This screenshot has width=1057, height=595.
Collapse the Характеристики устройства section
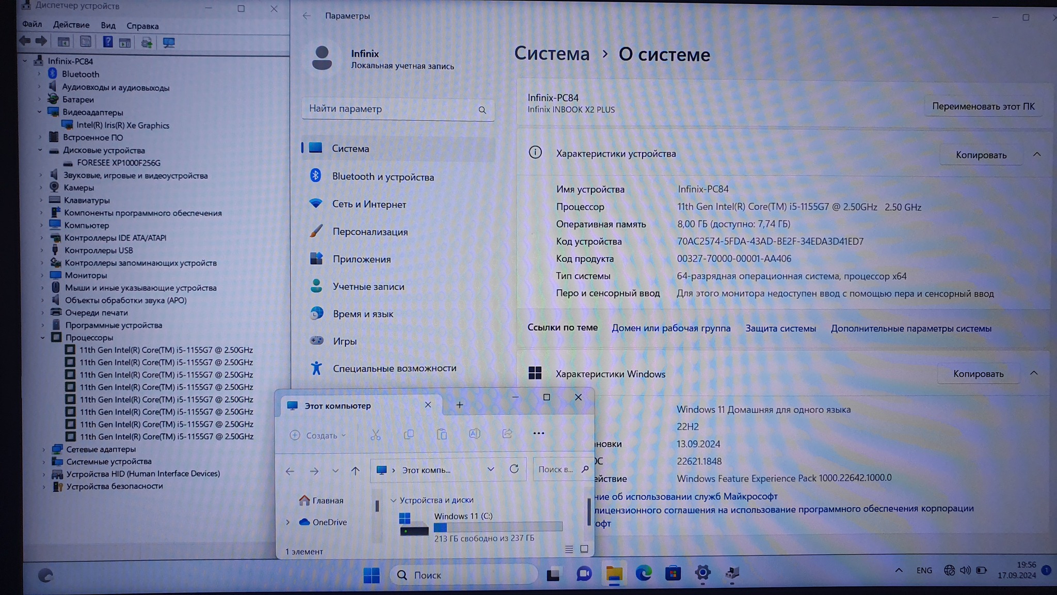tap(1037, 154)
